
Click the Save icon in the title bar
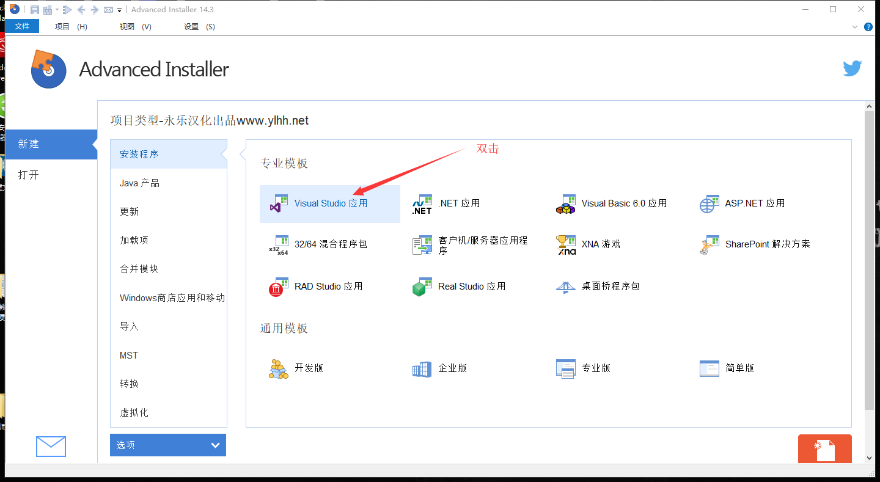pyautogui.click(x=35, y=10)
